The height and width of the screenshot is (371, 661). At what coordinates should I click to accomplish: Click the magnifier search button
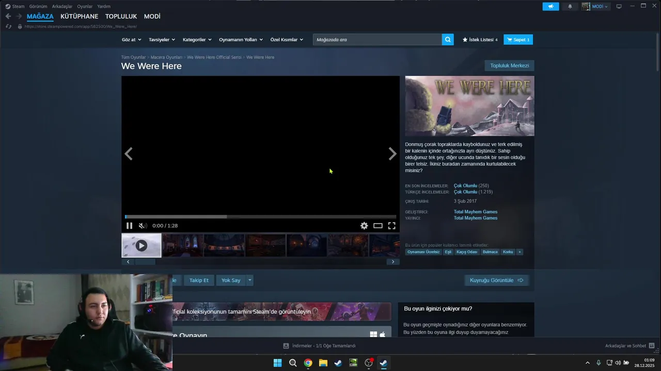(448, 40)
